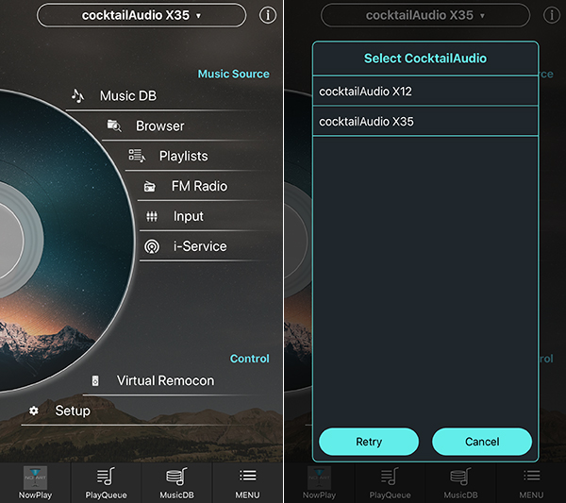
Task: Click the Cancel button
Action: pos(482,442)
